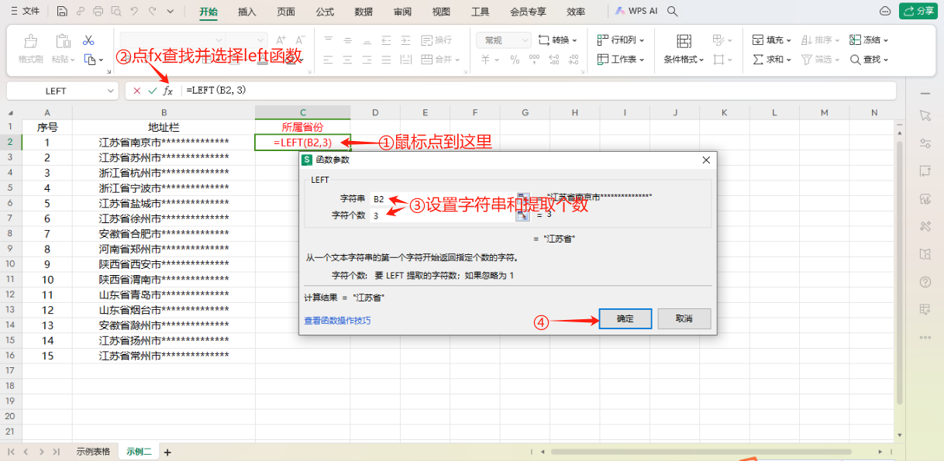Open the 查找 find dropdown
This screenshot has width=944, height=461.
869,60
